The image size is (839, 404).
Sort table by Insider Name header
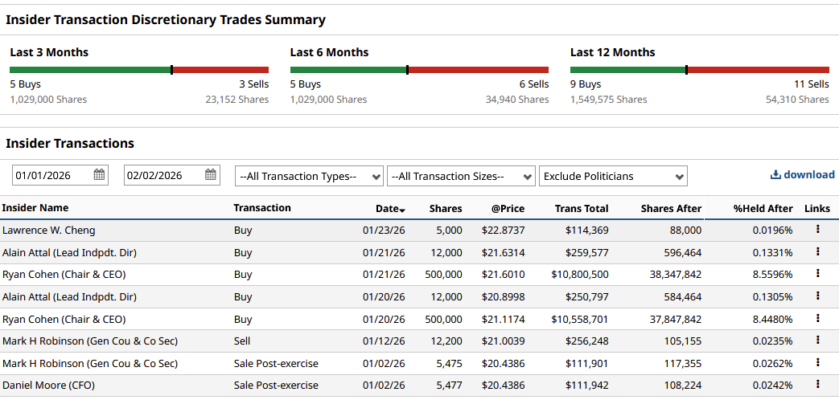[35, 208]
